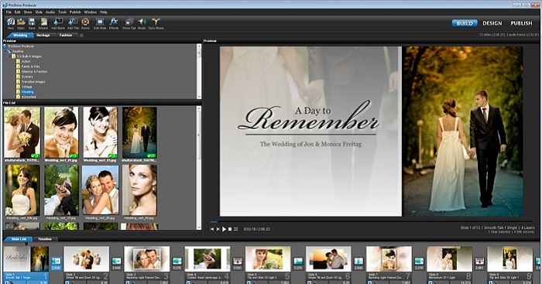The width and height of the screenshot is (542, 284).
Task: Open the Vintage folder in tree
Action: (x=26, y=87)
